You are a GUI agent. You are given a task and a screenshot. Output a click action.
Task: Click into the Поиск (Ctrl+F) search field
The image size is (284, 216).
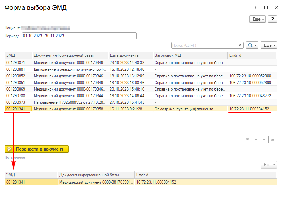[x=203, y=45]
